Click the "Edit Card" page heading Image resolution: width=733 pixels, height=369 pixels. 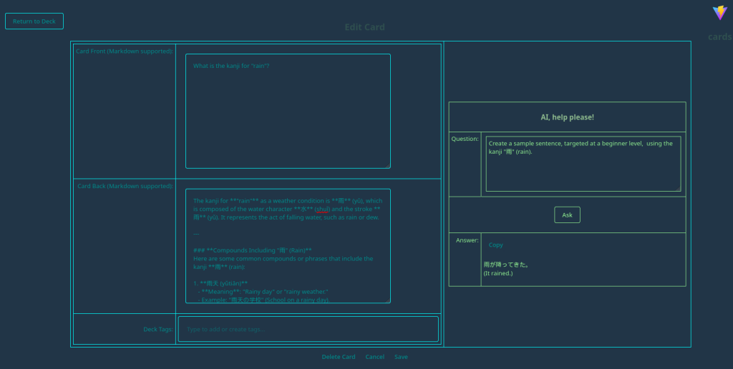pyautogui.click(x=364, y=27)
